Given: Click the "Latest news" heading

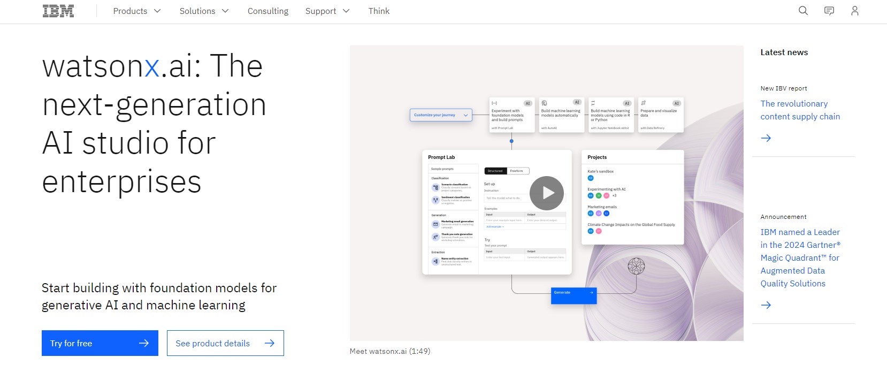Looking at the screenshot, I should pos(784,52).
